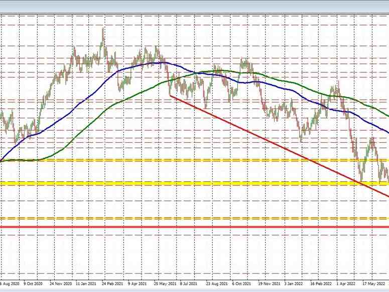The image size is (389, 292).
Task: Select the thick yellow middle support band
Action: click(195, 183)
